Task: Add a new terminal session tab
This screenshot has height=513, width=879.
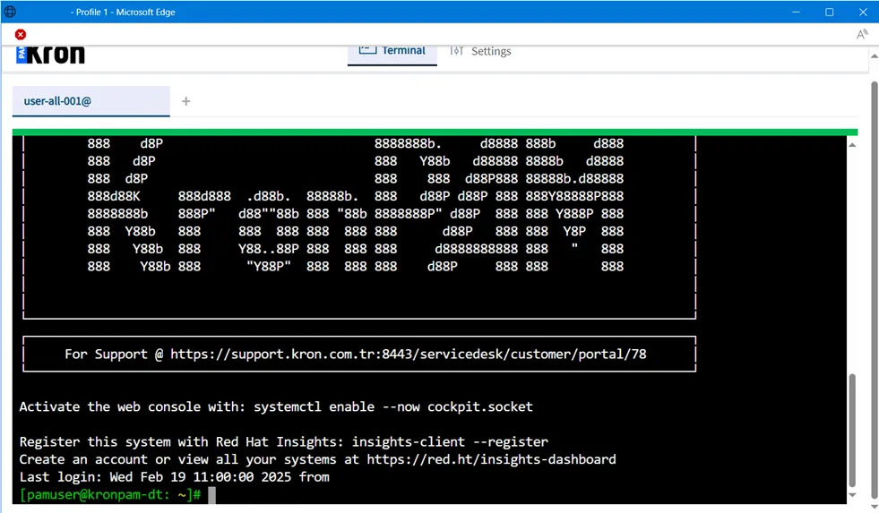Action: (x=186, y=101)
